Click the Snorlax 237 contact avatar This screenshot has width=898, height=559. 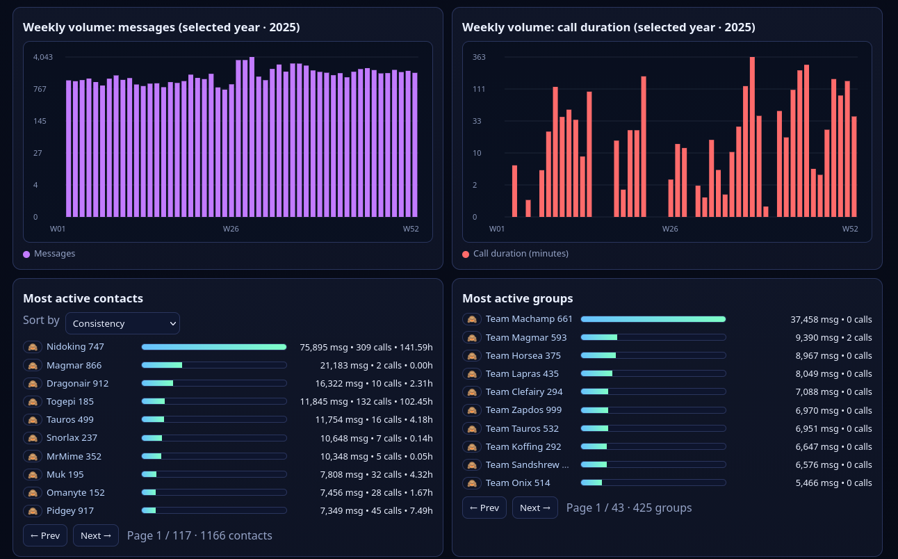(x=32, y=437)
